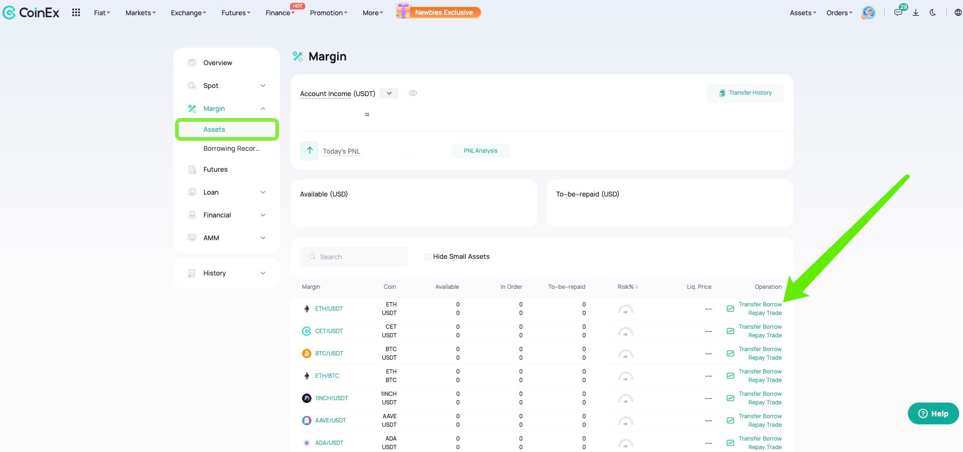Toggle balance visibility eye icon
The image size is (963, 452).
coord(413,93)
